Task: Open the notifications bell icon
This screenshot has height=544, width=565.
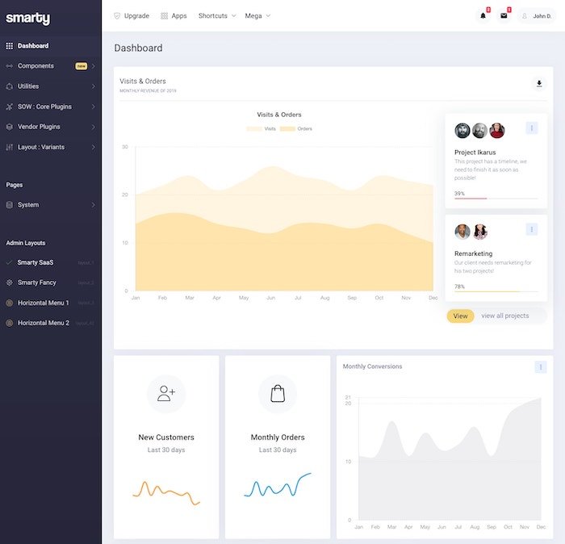Action: pyautogui.click(x=483, y=15)
